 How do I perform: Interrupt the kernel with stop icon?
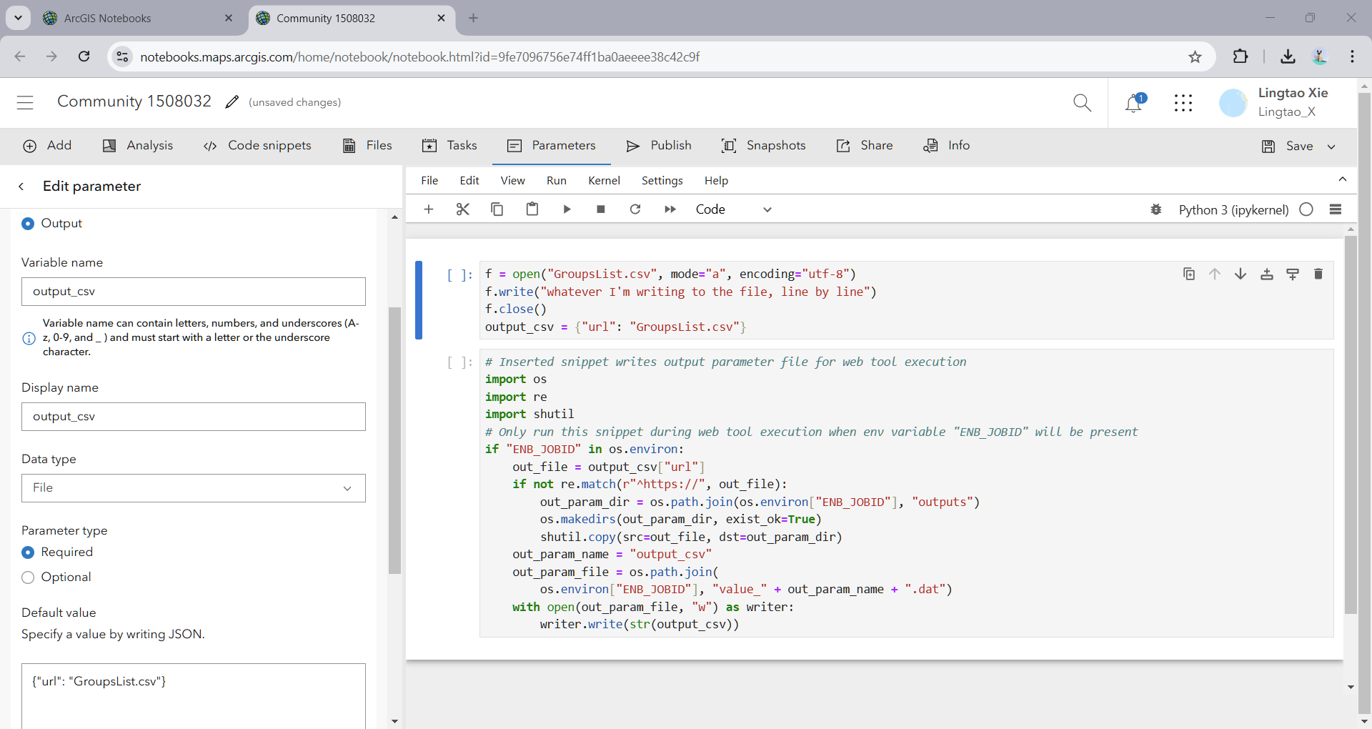[600, 209]
